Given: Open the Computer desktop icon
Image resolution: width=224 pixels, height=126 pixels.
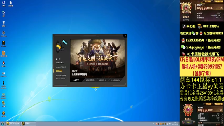Looking at the screenshot, I should coord(4,3).
